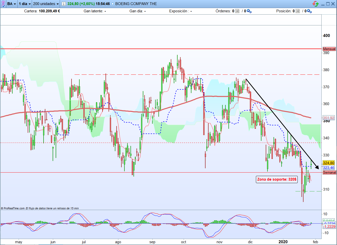Click the instrument info icon
Image resolution: width=337 pixels, height=245 pixels.
(x=64, y=4)
